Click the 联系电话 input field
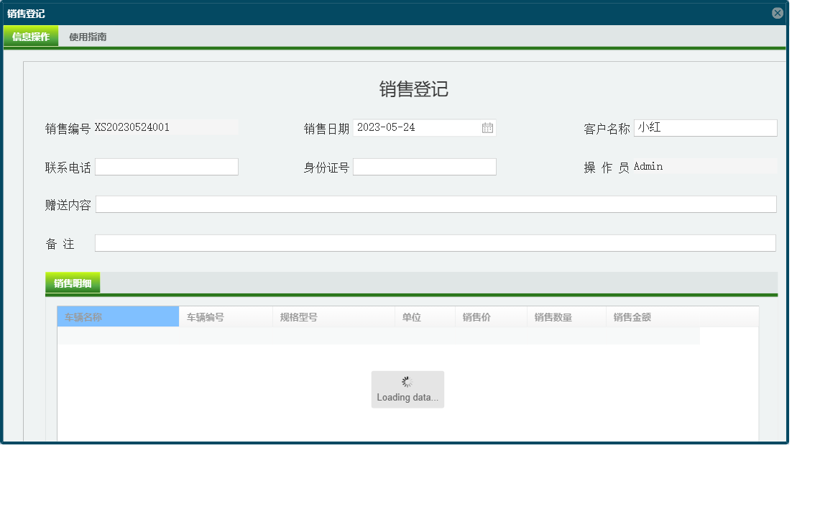This screenshot has height=530, width=815. (x=166, y=166)
